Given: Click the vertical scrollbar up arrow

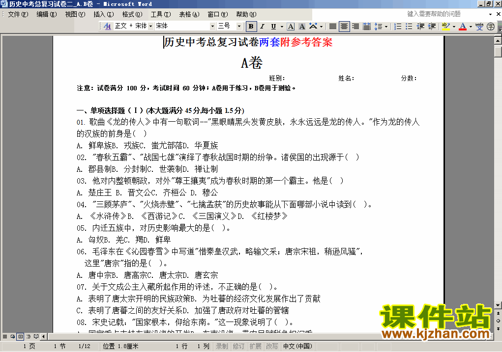Looking at the screenshot, I should pos(498,41).
